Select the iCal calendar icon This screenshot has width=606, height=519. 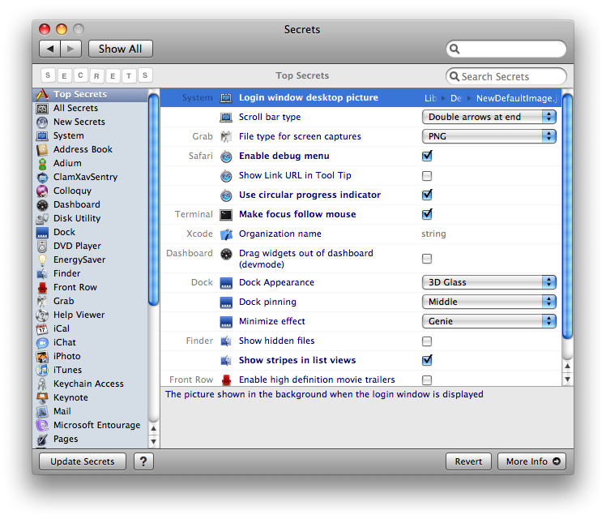tap(42, 328)
